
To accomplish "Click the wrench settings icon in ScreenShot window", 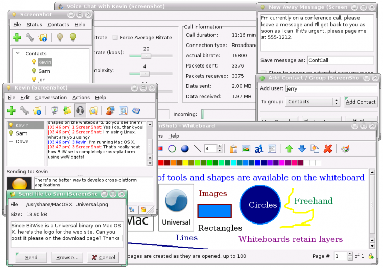I will point(30,37).
